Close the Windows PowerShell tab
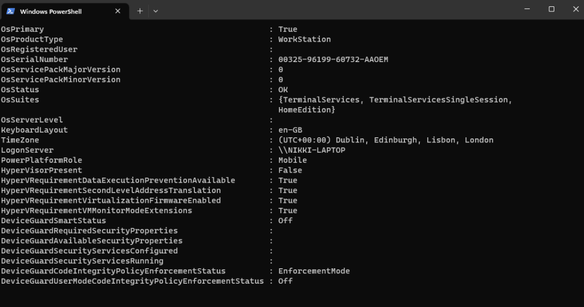584x307 pixels. (x=117, y=11)
